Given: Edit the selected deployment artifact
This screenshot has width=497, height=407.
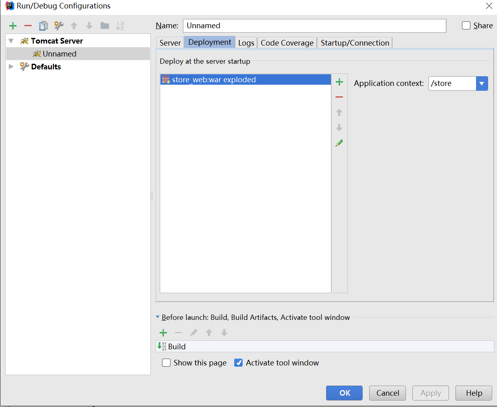Looking at the screenshot, I should pyautogui.click(x=339, y=143).
